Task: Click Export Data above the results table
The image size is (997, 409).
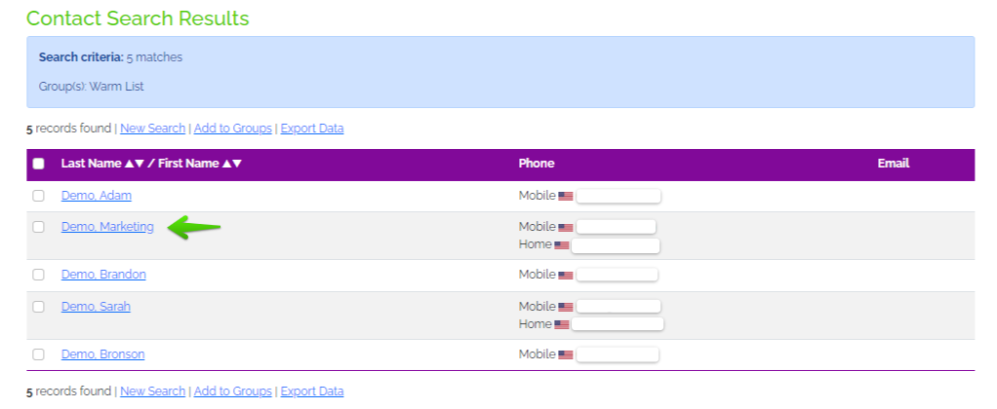Action: (x=312, y=129)
